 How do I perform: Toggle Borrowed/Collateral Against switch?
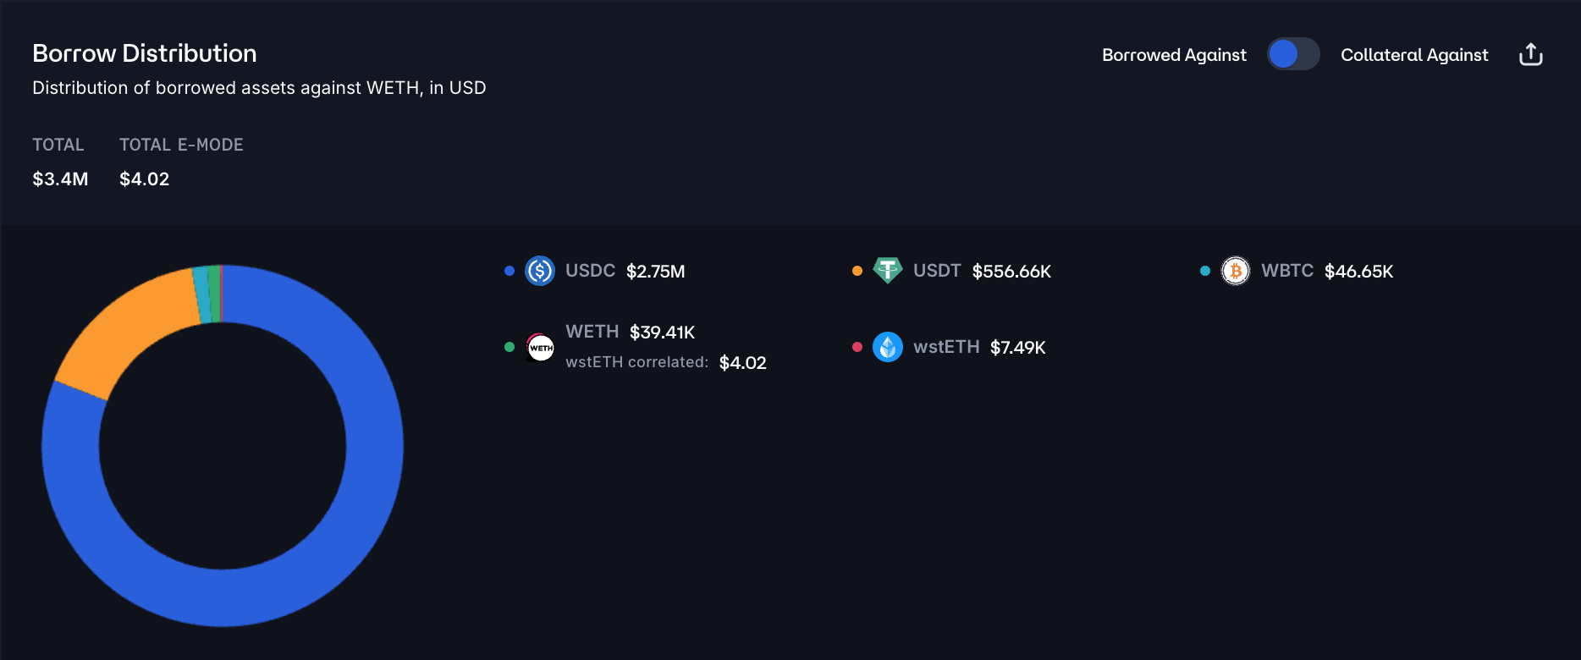[1292, 54]
